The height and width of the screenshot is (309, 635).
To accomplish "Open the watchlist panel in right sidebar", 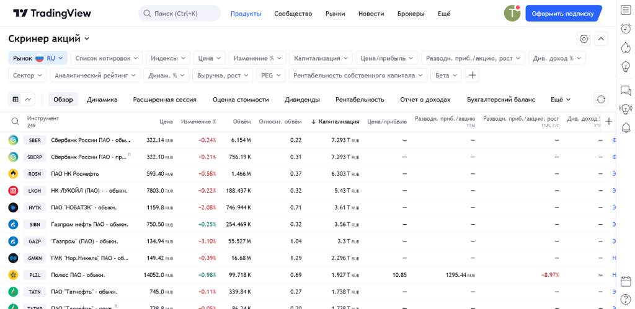I will click(626, 10).
